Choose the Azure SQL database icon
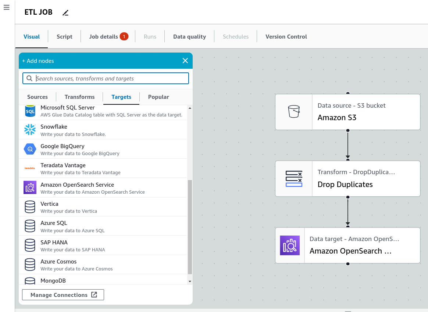 point(30,226)
